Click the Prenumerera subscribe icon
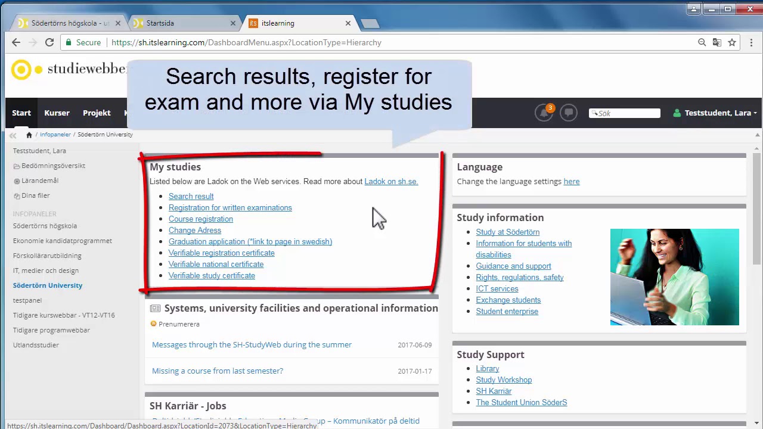Screen dimensions: 763x429 [x=153, y=324]
